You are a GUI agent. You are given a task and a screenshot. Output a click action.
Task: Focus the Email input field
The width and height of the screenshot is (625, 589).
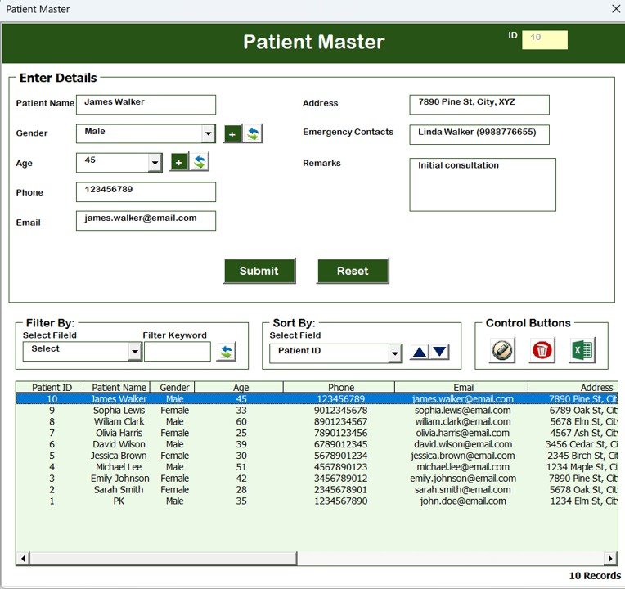point(146,221)
